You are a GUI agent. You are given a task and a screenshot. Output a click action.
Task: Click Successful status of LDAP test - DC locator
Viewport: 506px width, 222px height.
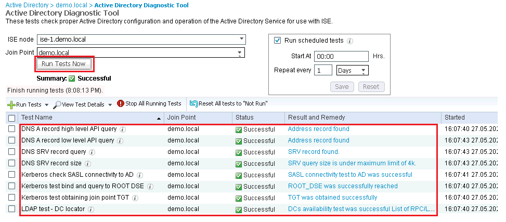(255, 210)
